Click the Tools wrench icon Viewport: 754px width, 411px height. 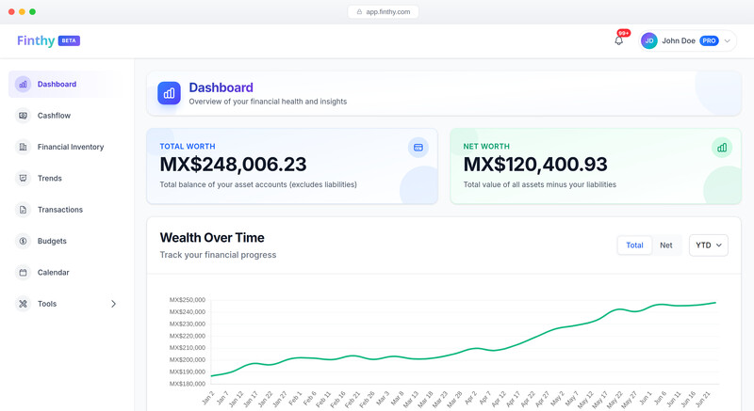coord(23,304)
